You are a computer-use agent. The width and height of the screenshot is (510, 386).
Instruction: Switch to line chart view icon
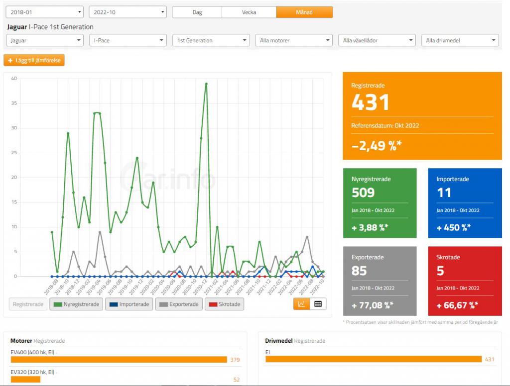(301, 304)
